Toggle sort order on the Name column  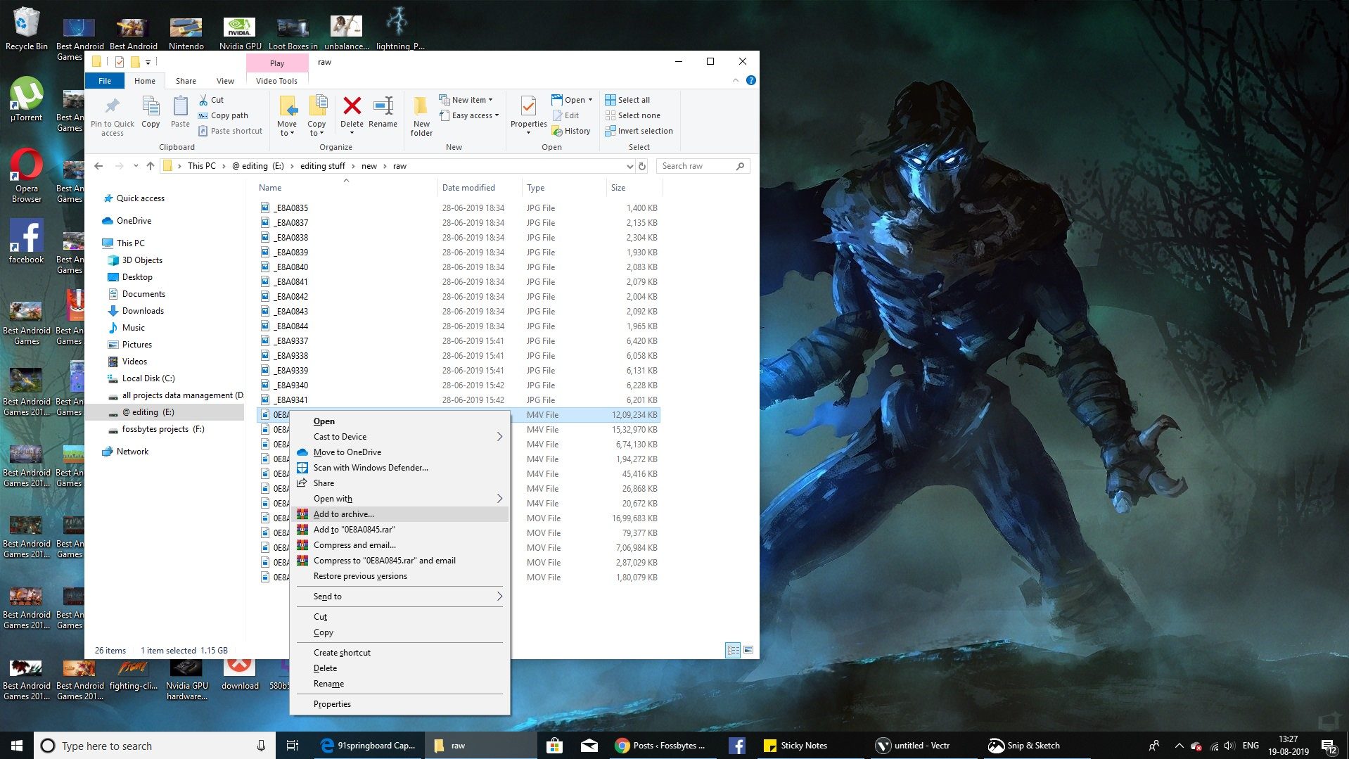pos(269,187)
